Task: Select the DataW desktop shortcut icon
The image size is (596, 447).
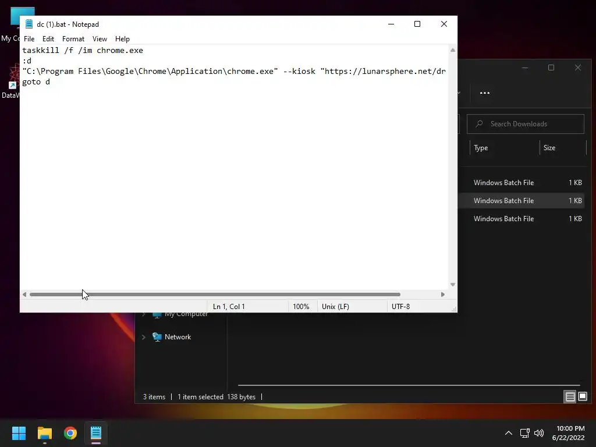Action: point(10,81)
